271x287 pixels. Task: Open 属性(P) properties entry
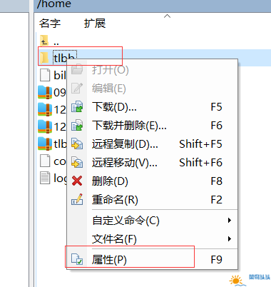153,259
